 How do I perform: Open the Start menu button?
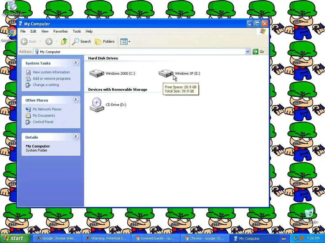(x=15, y=238)
